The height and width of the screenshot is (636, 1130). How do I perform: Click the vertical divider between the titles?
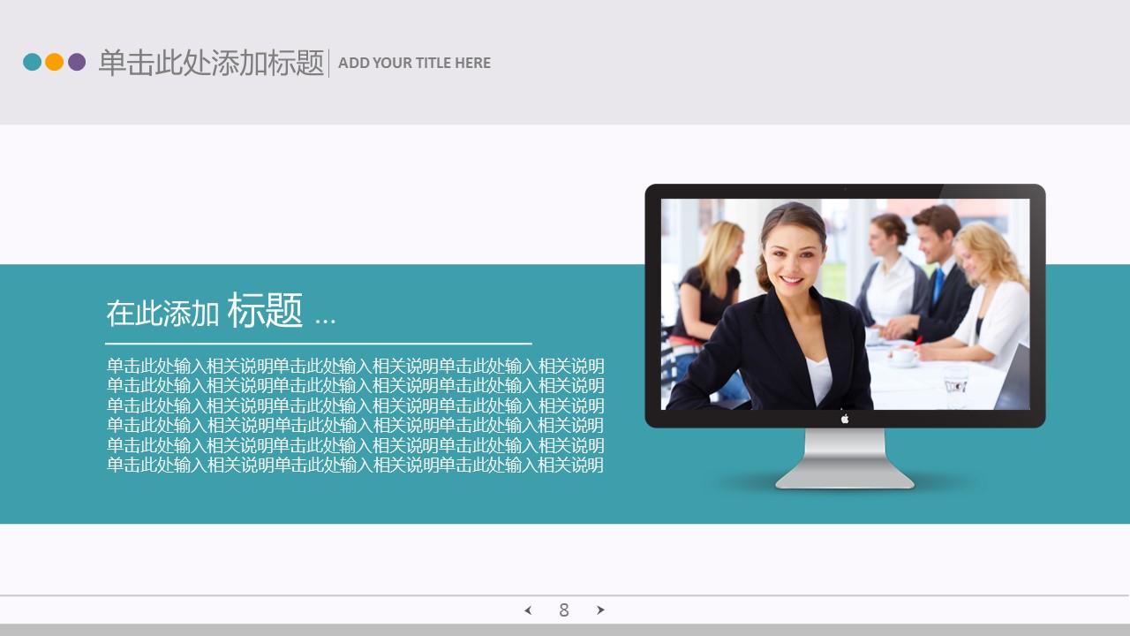coord(329,63)
